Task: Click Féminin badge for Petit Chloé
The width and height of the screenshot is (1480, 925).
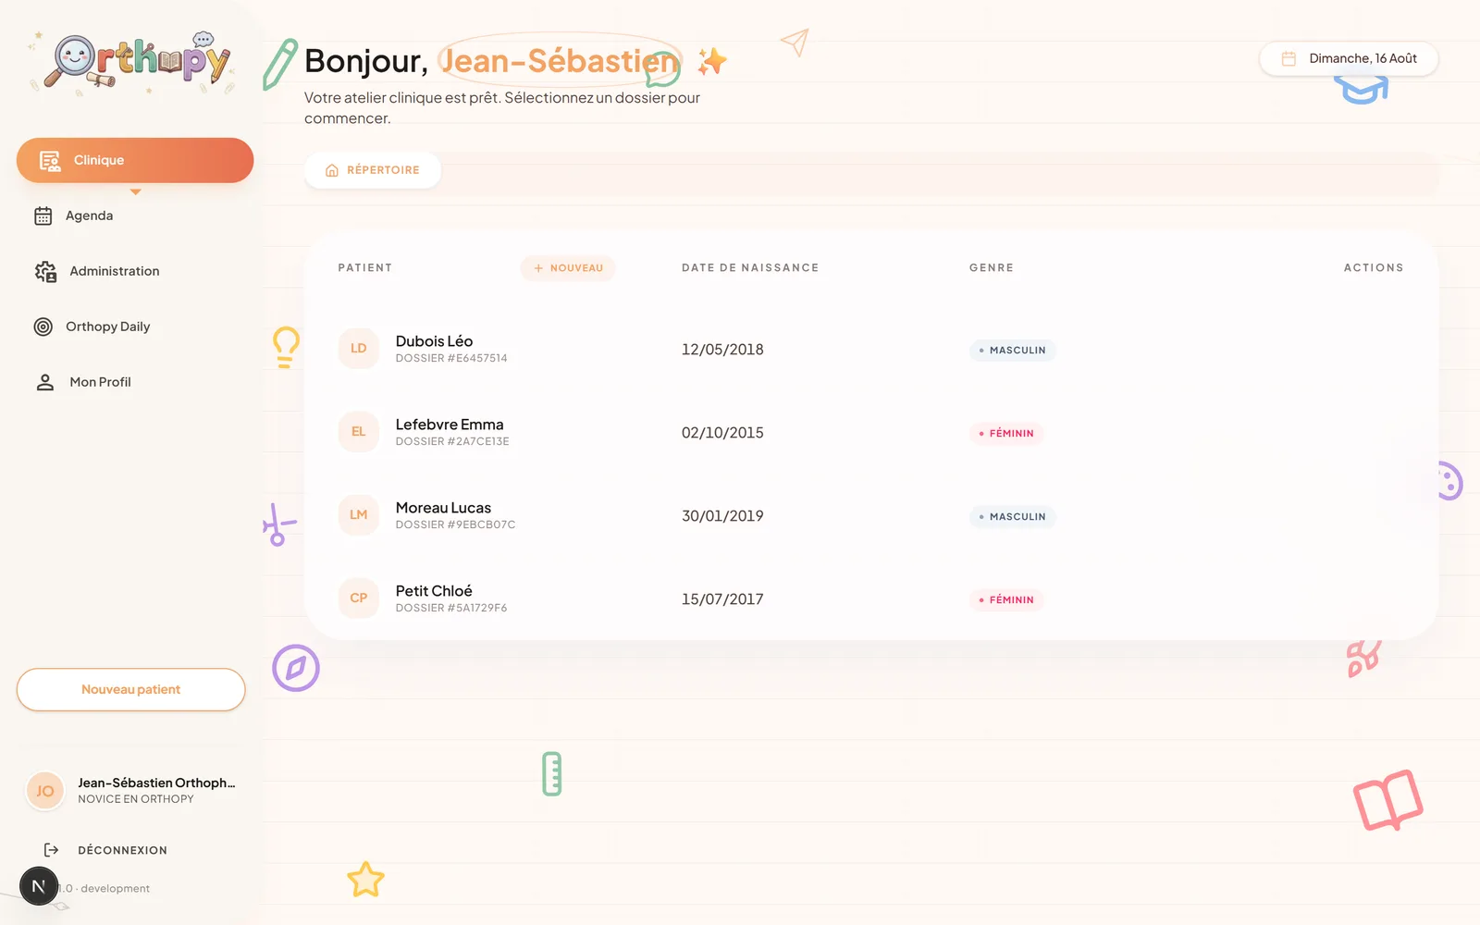Action: pos(1006,600)
